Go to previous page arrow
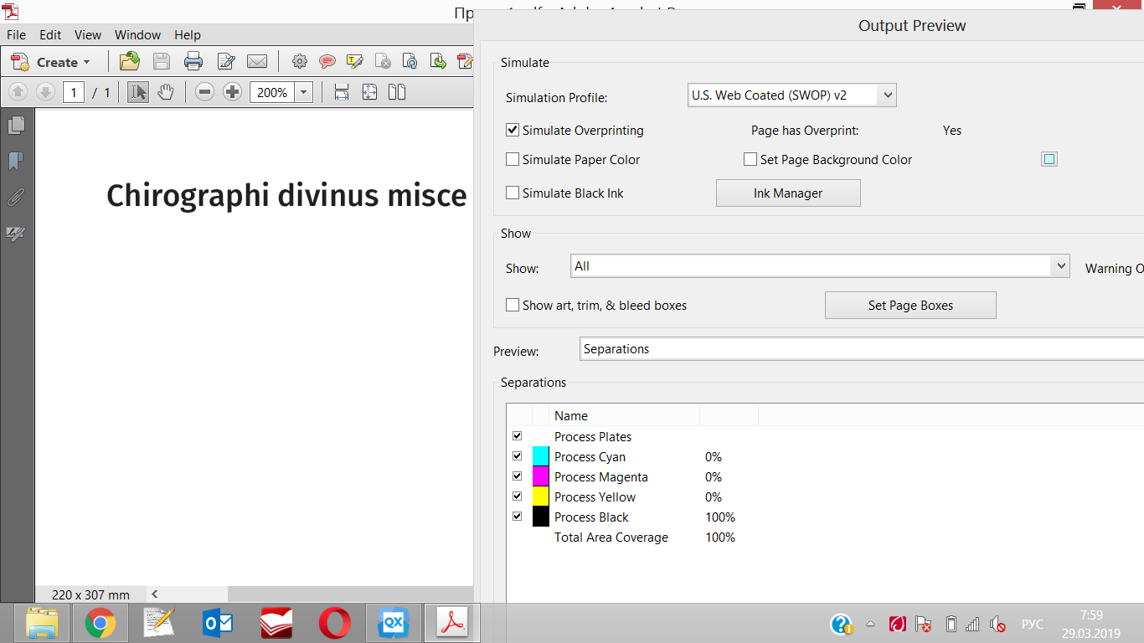Image resolution: width=1144 pixels, height=643 pixels. pos(18,92)
